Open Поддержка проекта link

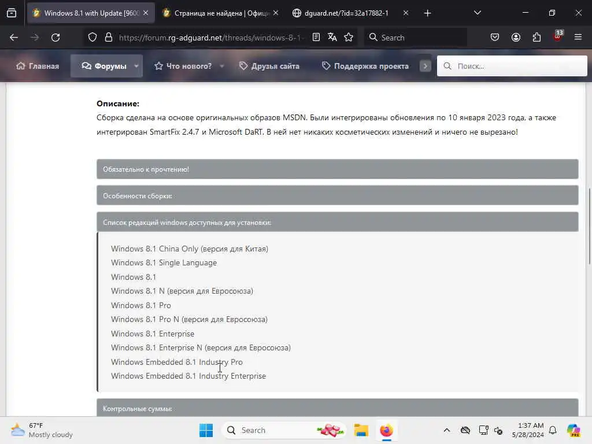pyautogui.click(x=365, y=66)
